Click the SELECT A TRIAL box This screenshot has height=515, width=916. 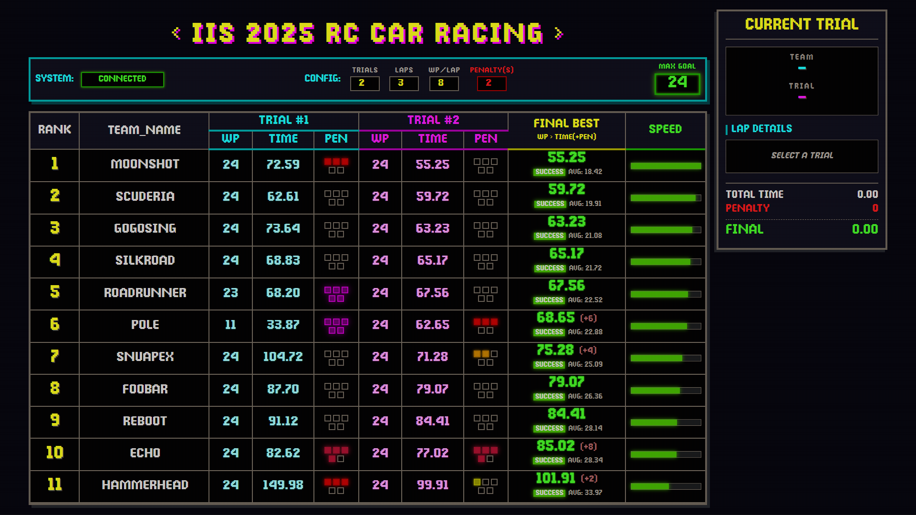pos(801,155)
